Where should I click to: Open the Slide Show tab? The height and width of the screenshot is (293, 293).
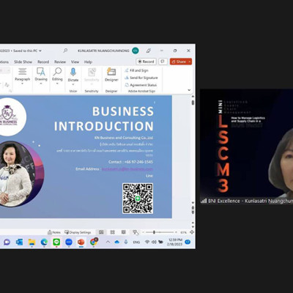pyautogui.click(x=23, y=62)
